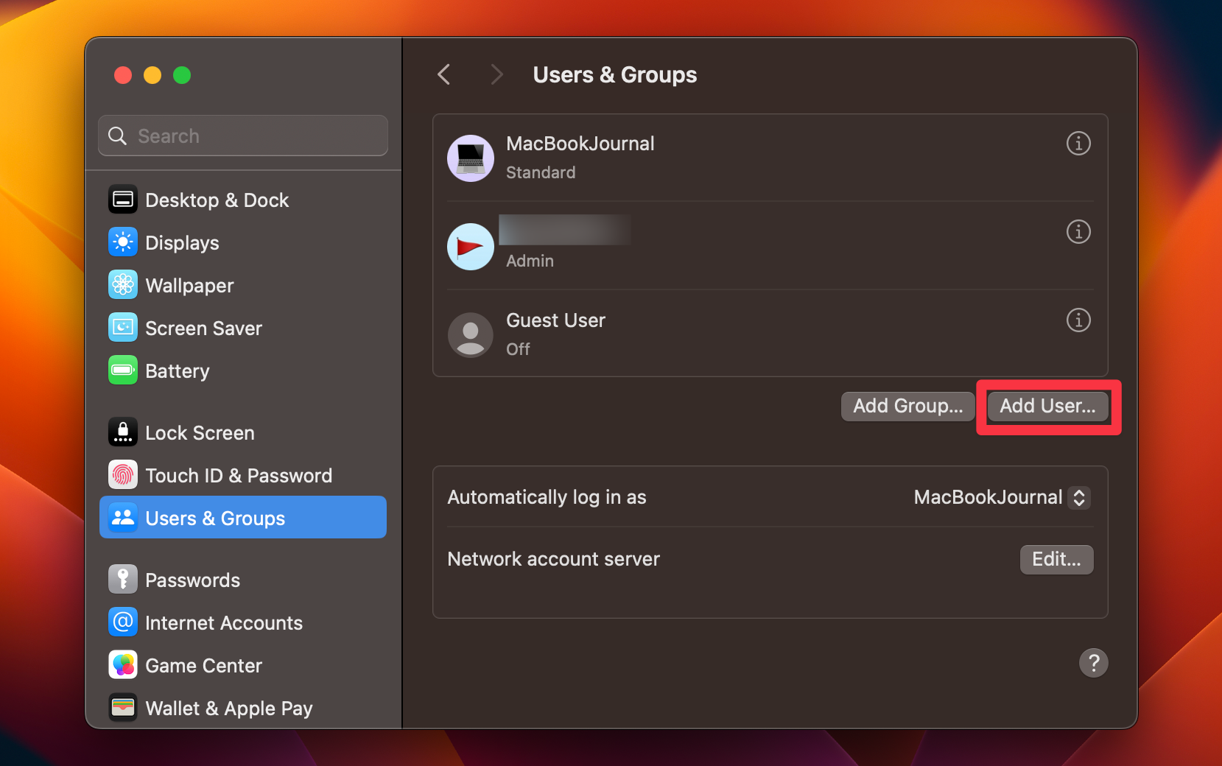Open Lock Screen settings
This screenshot has width=1222, height=766.
pos(200,432)
